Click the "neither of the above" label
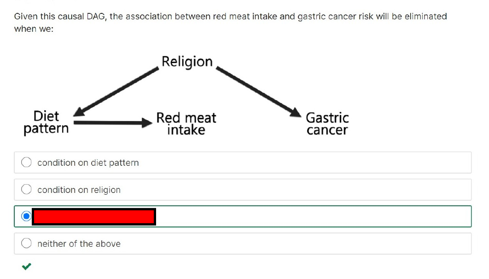Screen dimensions: 489x279 [79, 244]
